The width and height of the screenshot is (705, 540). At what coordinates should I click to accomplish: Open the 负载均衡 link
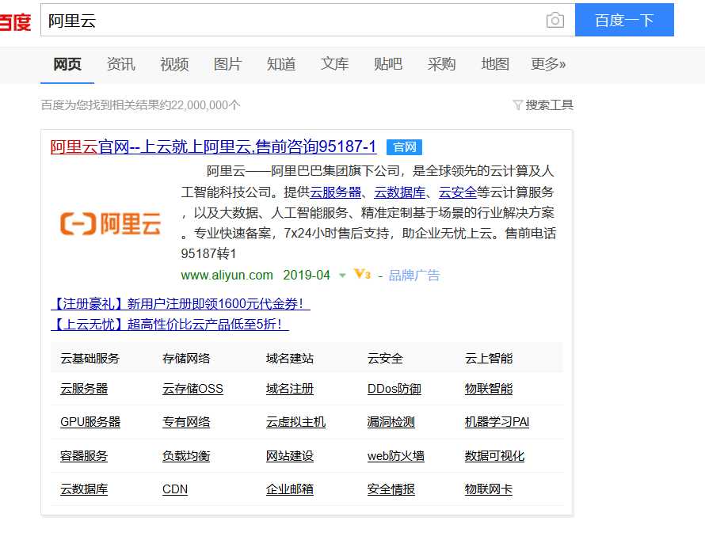pyautogui.click(x=186, y=456)
